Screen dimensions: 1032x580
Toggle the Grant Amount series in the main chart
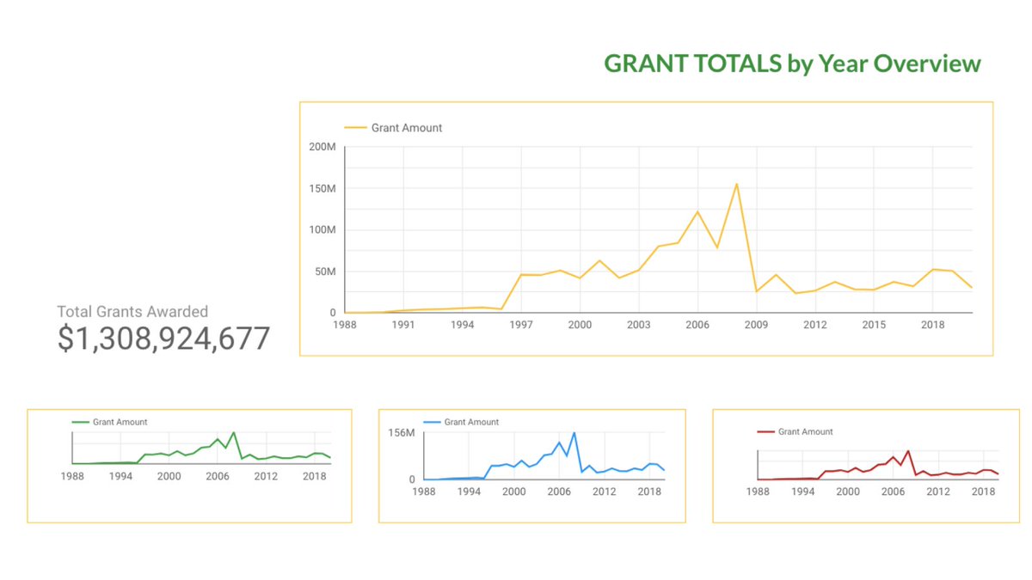coord(404,127)
